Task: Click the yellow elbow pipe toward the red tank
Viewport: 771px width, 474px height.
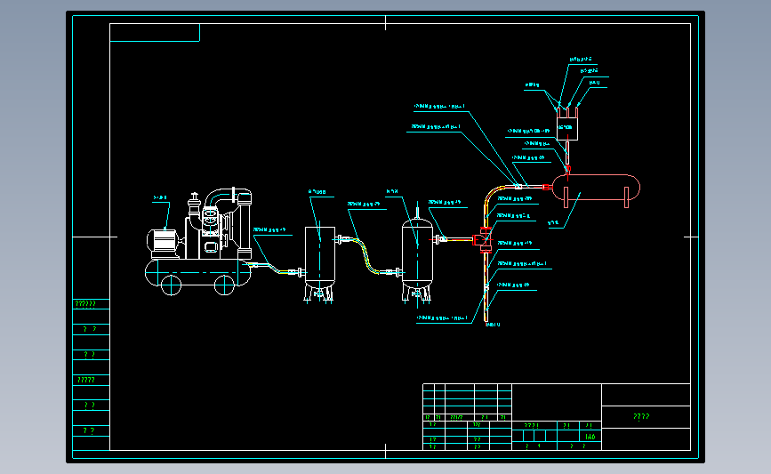Action: [494, 197]
